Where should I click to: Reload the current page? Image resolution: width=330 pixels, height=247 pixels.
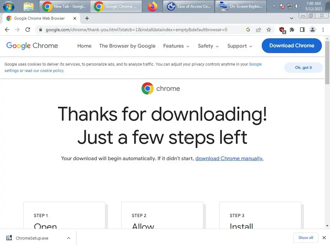pos(28,30)
